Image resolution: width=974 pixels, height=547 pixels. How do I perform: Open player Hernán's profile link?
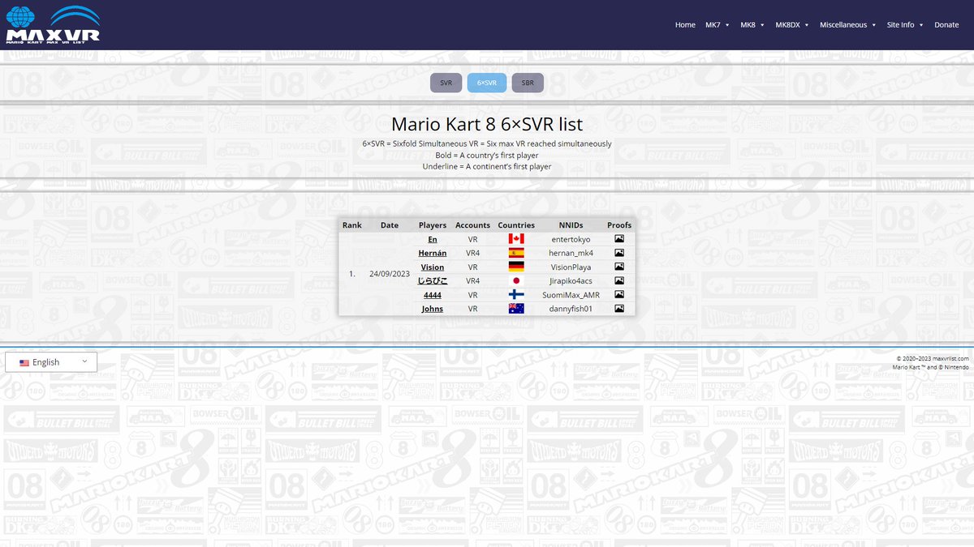click(433, 253)
